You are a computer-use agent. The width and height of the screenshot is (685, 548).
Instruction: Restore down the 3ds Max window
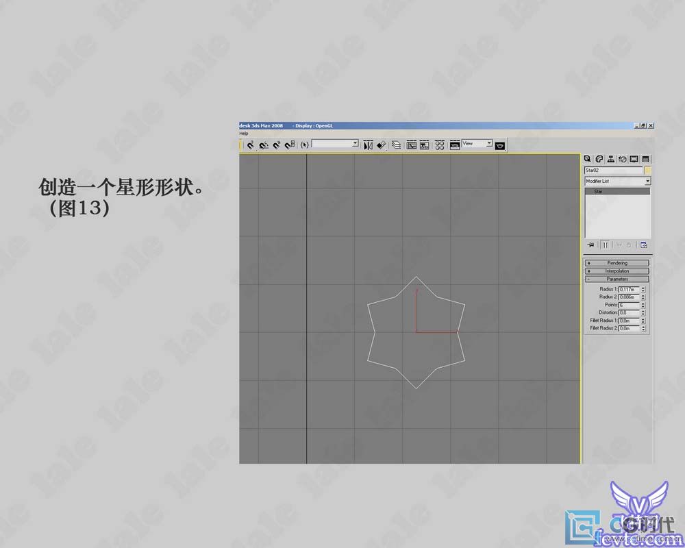tap(643, 126)
